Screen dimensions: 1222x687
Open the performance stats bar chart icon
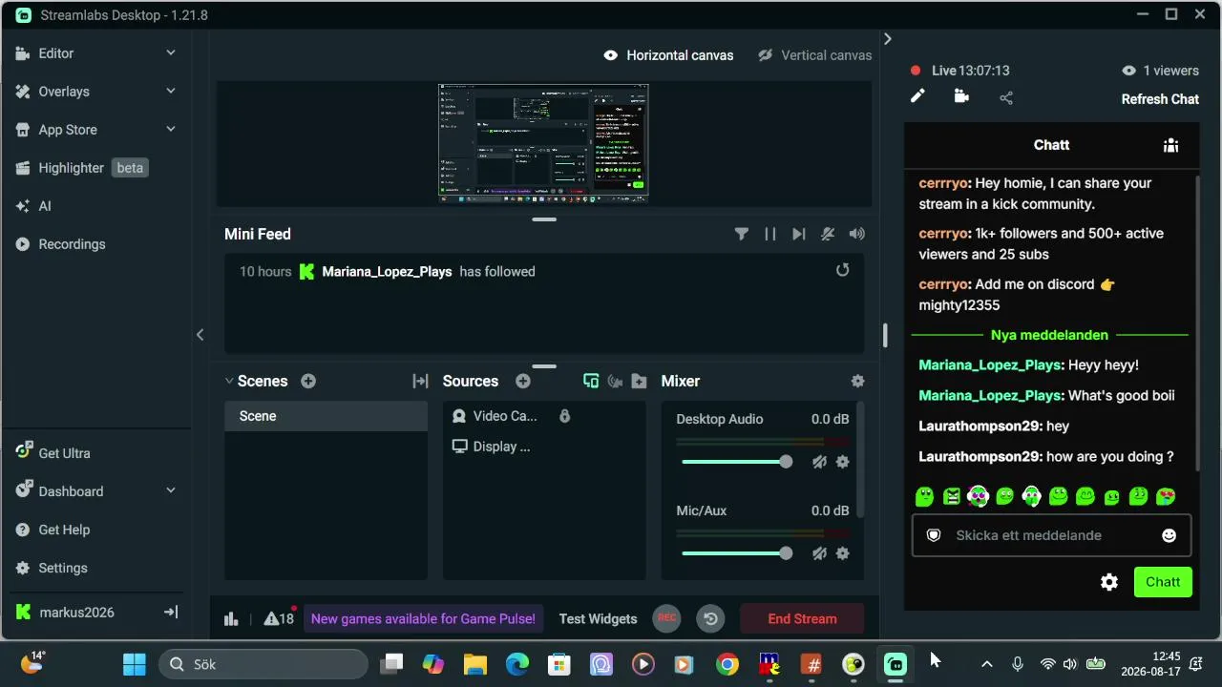coord(231,618)
